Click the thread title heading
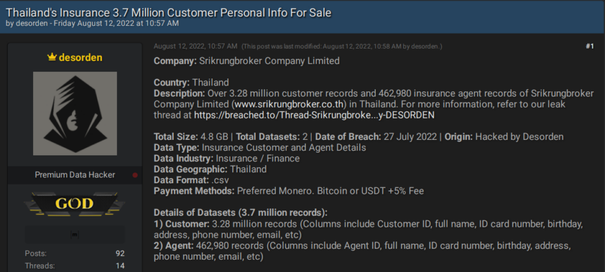The height and width of the screenshot is (272, 605). click(x=169, y=12)
